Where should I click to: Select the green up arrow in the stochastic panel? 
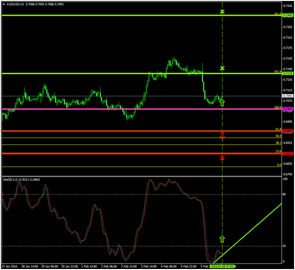point(222,239)
